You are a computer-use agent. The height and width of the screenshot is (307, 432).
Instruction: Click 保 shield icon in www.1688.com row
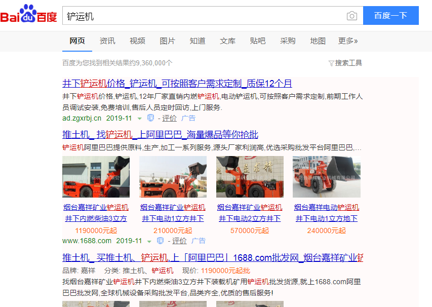160,241
